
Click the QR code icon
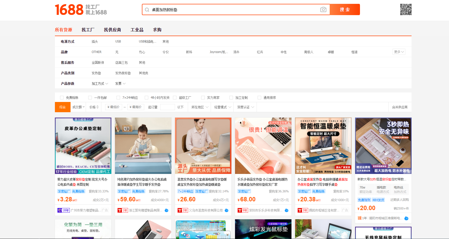coord(406,9)
